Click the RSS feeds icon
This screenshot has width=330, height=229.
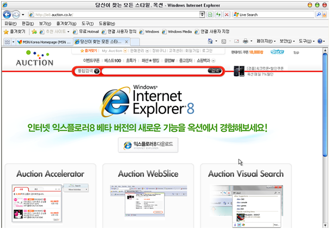224,41
